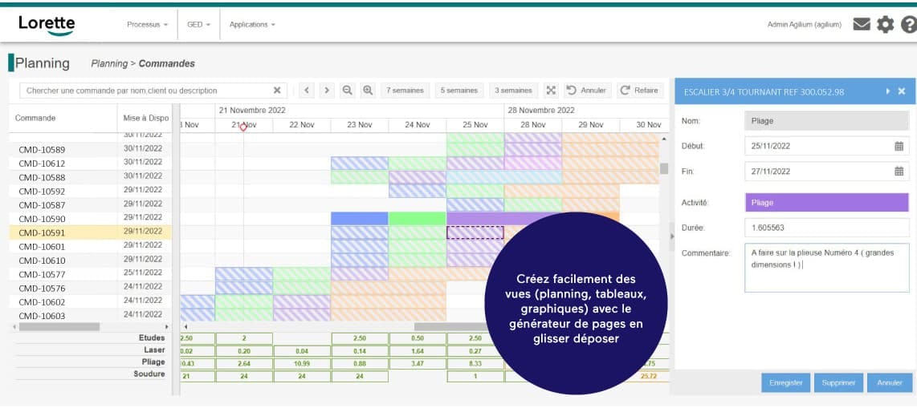This screenshot has height=408, width=917.
Task: Click the Refaire redo button
Action: [639, 91]
